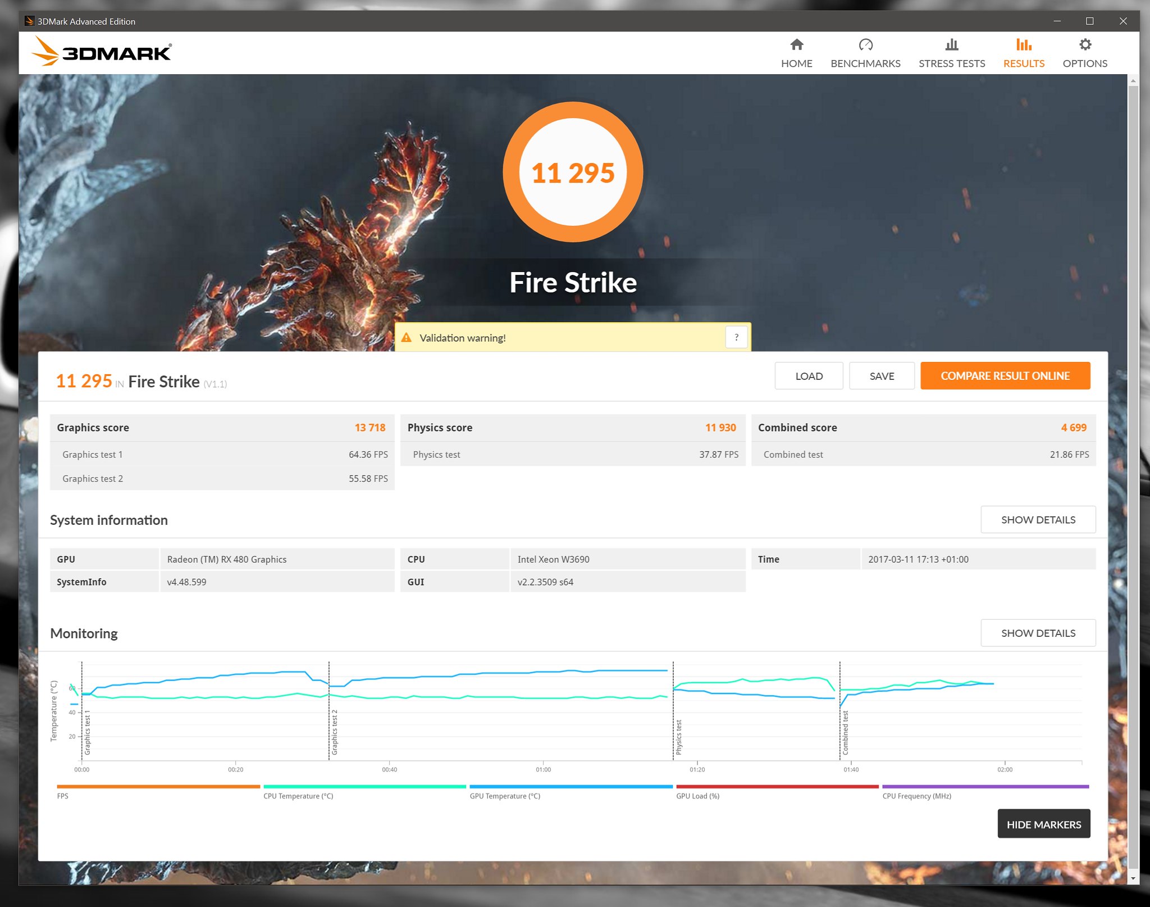Viewport: 1150px width, 907px height.
Task: Click GUI value v2.2.3509 s64
Action: [x=545, y=582]
